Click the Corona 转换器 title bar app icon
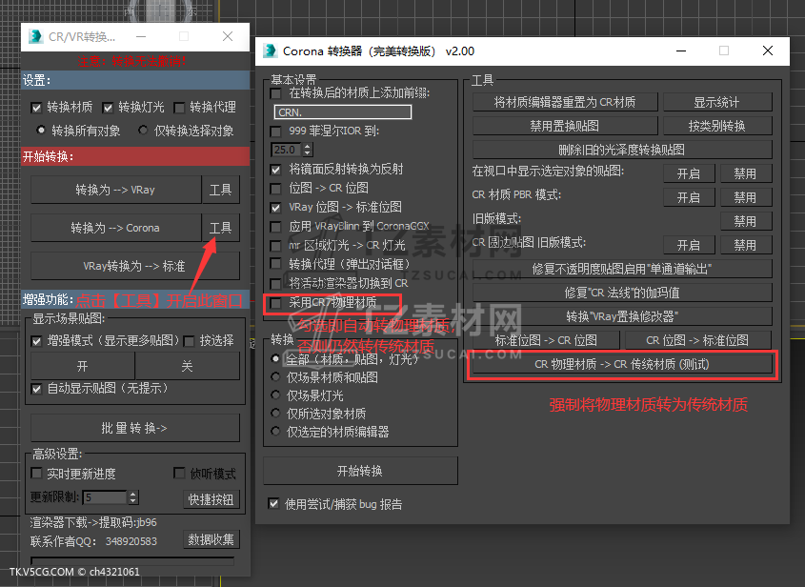This screenshot has width=805, height=587. [270, 51]
